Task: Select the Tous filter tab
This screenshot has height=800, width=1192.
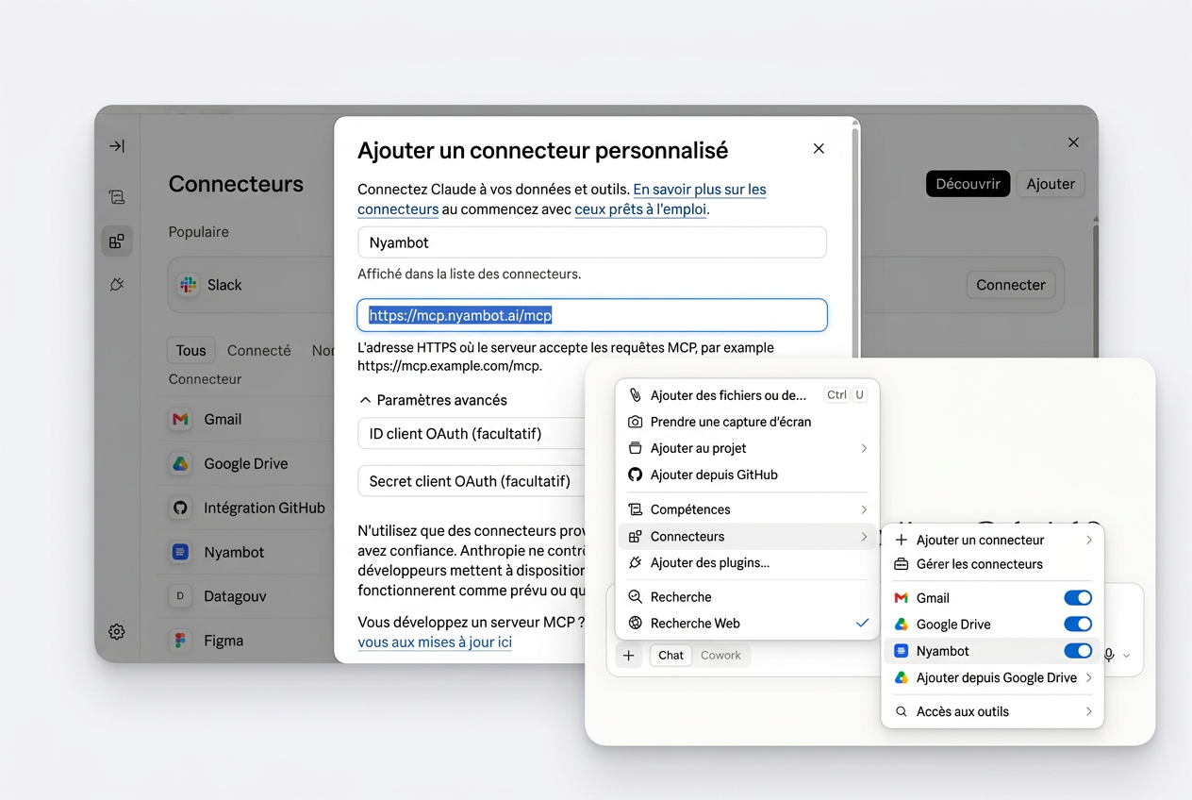Action: 190,350
